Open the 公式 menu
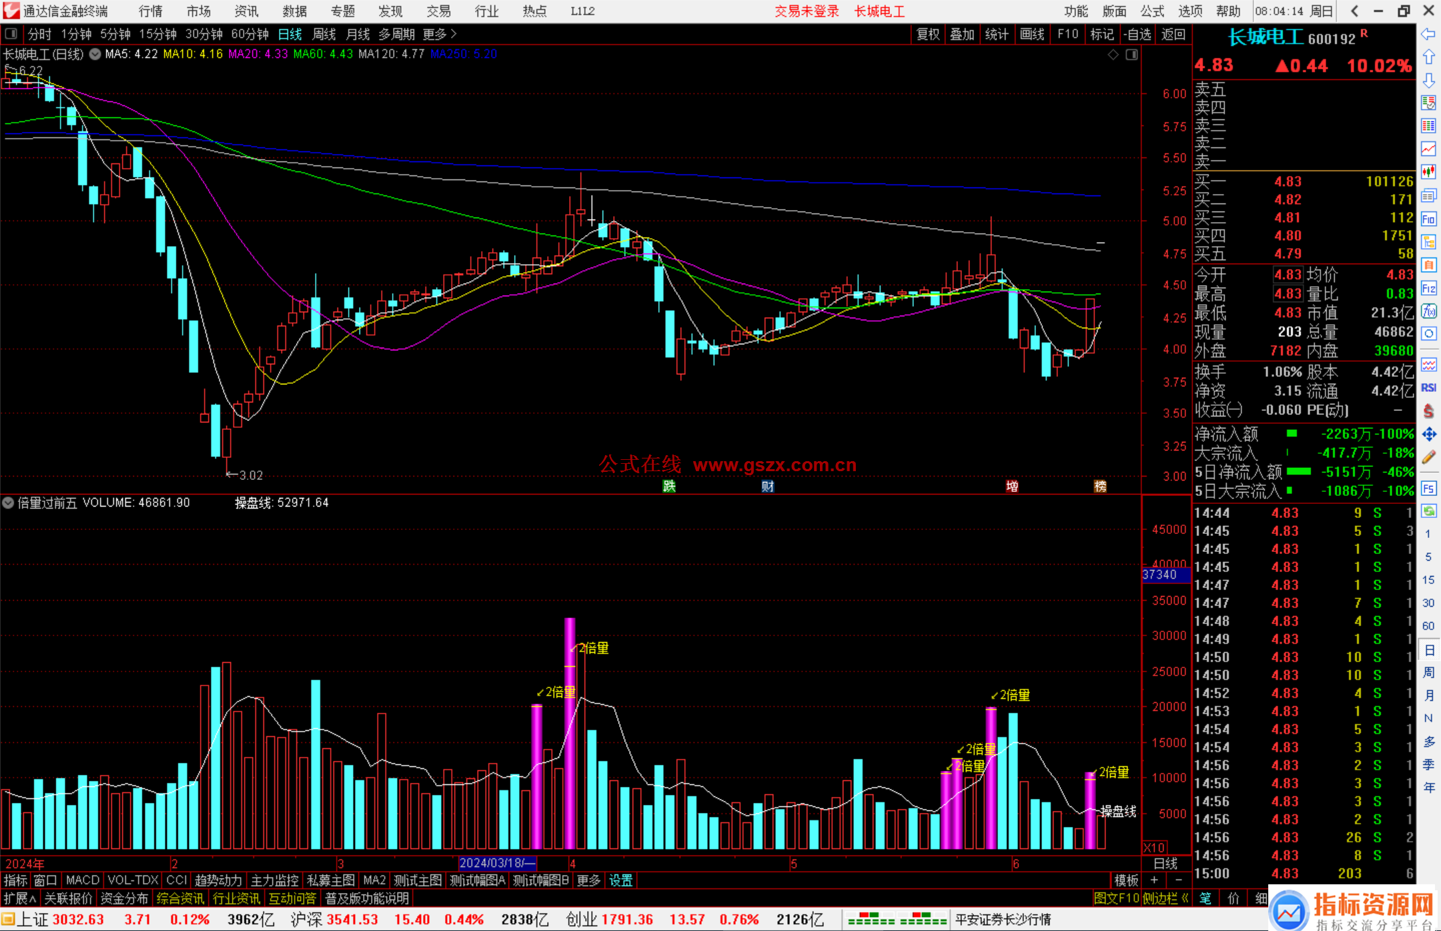This screenshot has height=931, width=1441. [1152, 11]
